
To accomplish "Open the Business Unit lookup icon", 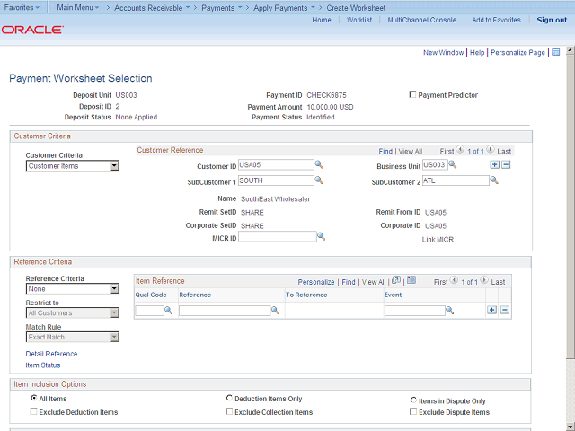I will 453,165.
